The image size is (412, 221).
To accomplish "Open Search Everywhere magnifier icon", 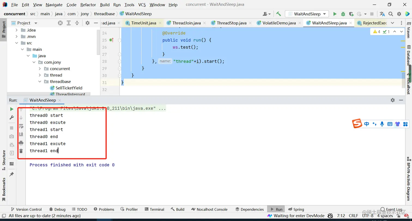I will pyautogui.click(x=391, y=14).
